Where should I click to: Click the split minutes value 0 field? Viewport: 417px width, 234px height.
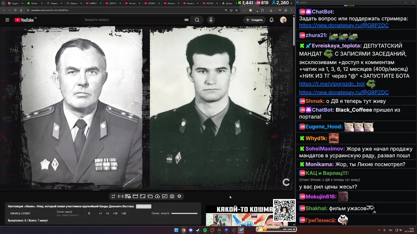pyautogui.click(x=89, y=214)
